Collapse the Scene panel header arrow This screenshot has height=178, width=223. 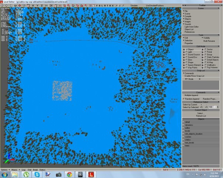[219, 8]
